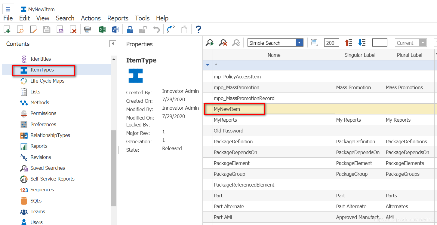The width and height of the screenshot is (437, 225).
Task: Click the Print icon
Action: pos(88,29)
